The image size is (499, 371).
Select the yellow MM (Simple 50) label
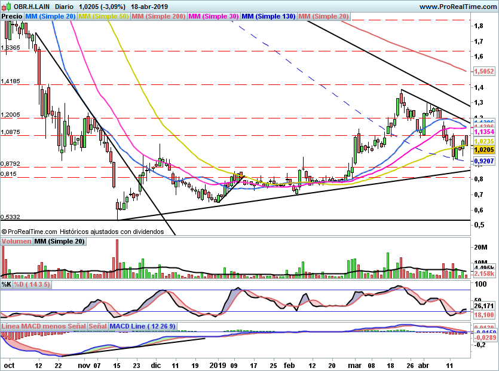click(x=103, y=16)
